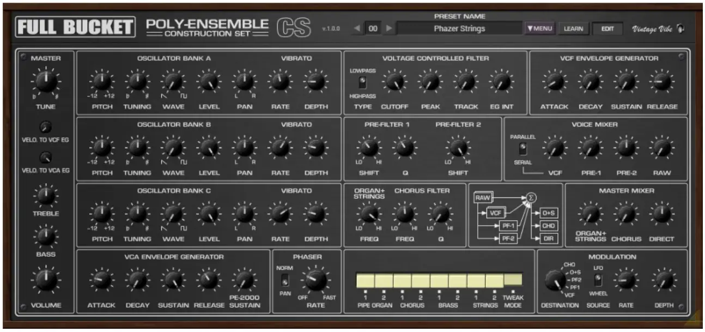
Task: Click the CHO output routing block
Action: pos(549,226)
